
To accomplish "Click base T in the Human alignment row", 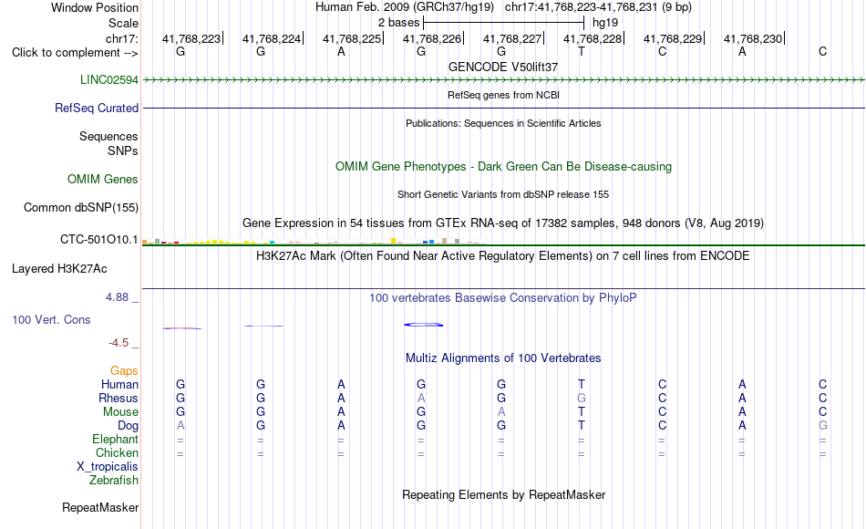I will click(581, 384).
